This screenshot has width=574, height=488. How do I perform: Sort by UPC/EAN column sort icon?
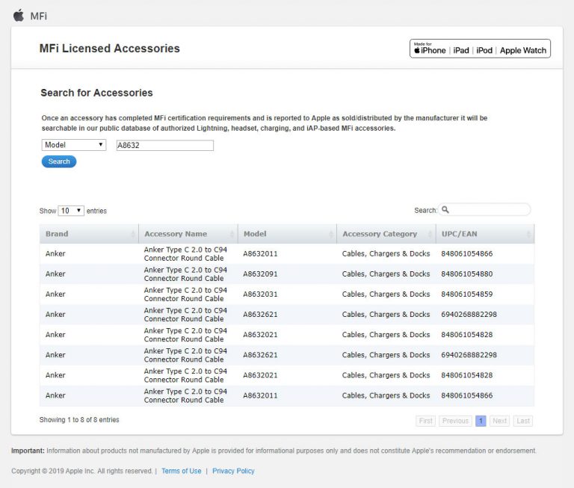528,235
